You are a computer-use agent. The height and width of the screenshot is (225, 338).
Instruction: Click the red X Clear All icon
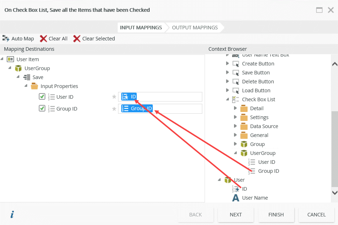pyautogui.click(x=43, y=39)
